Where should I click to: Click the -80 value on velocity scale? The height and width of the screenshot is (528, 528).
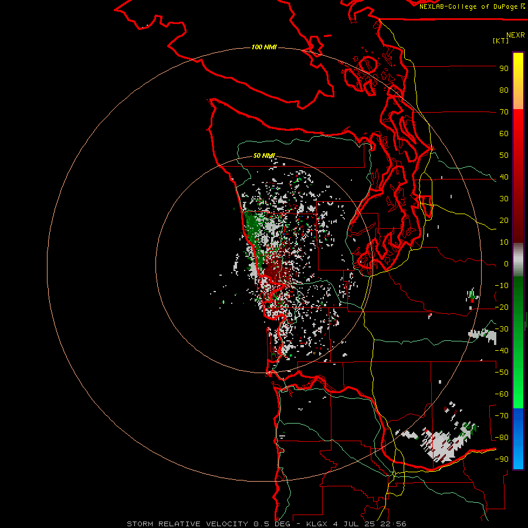coord(502,438)
